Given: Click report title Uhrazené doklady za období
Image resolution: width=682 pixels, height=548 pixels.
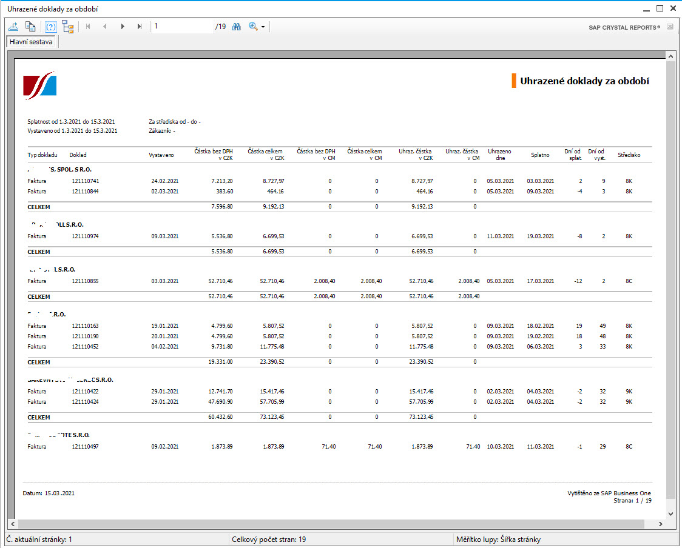Looking at the screenshot, I should click(x=584, y=81).
